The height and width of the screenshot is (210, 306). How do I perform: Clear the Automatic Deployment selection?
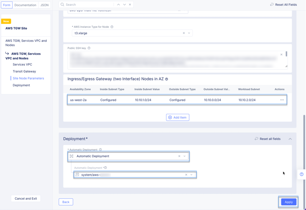coord(179,156)
